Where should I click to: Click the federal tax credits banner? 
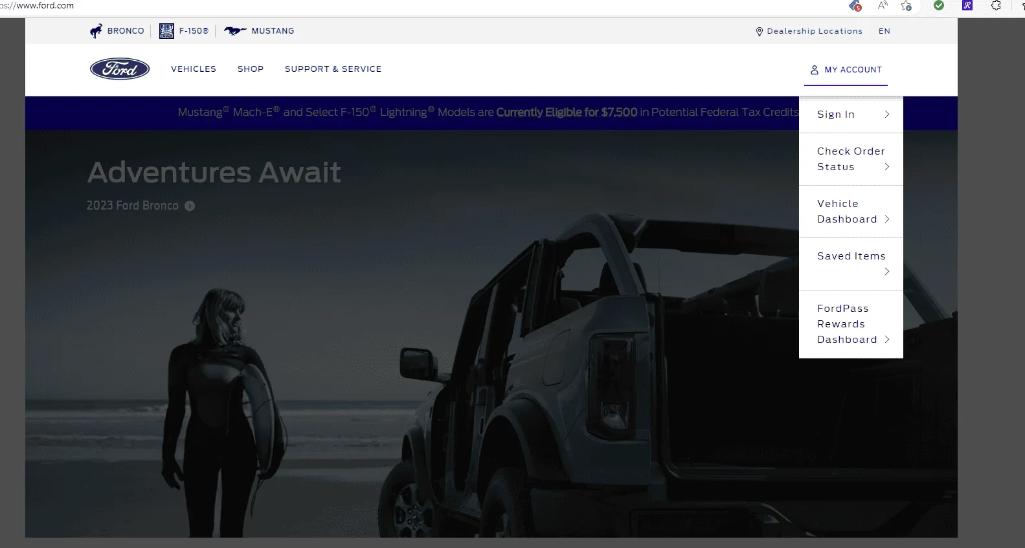point(488,113)
